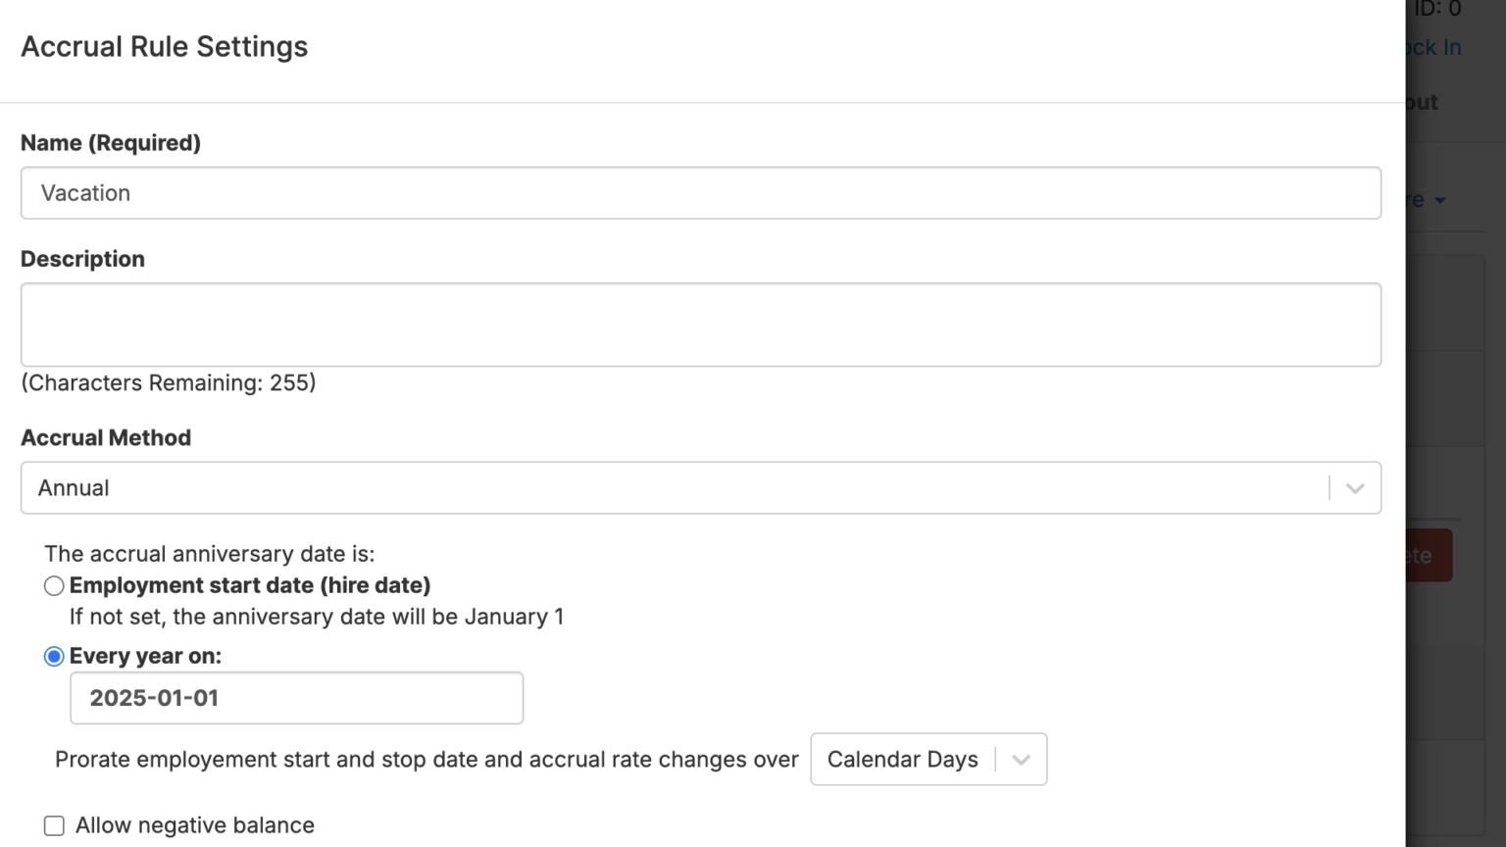
Task: Click the chevron arrow beside Calendar Days
Action: coord(1021,760)
